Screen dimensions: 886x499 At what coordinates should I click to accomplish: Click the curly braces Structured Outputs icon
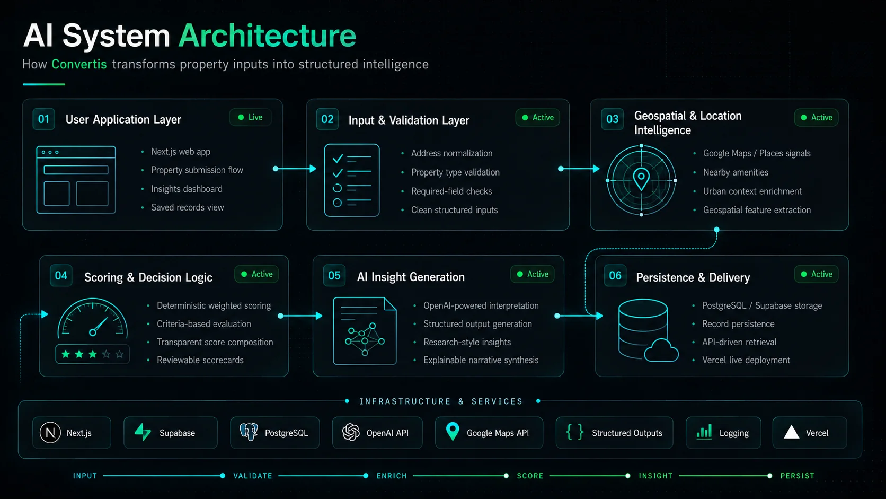pos(575,432)
